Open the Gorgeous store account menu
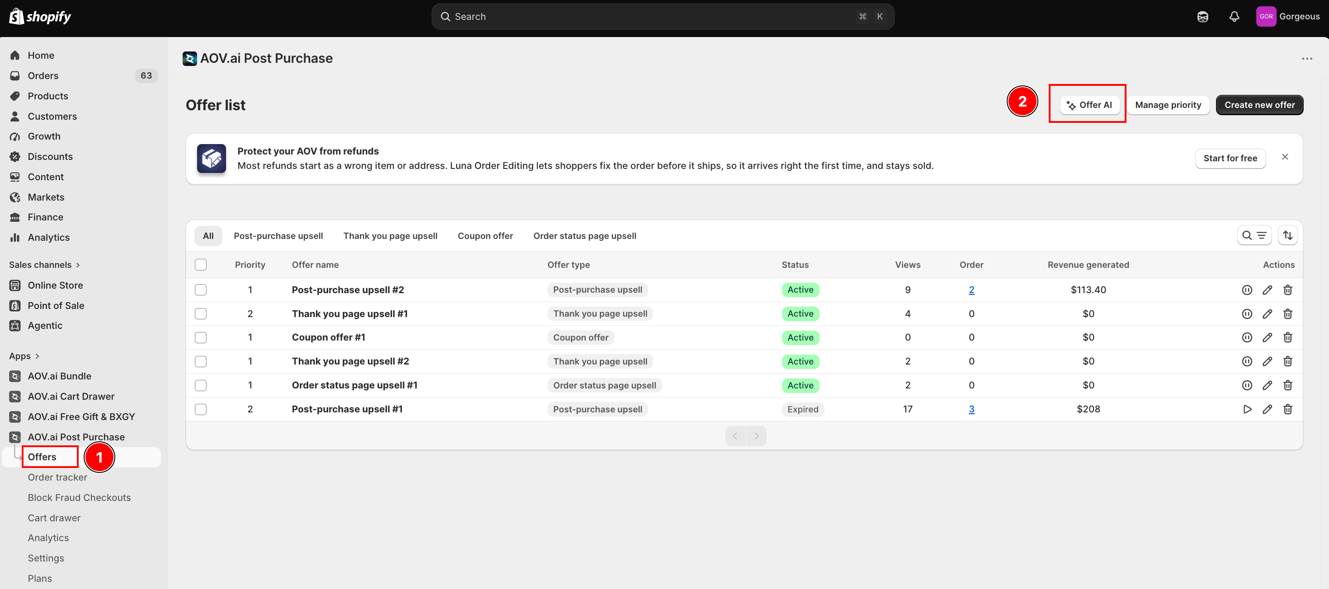1329x589 pixels. pos(1288,17)
